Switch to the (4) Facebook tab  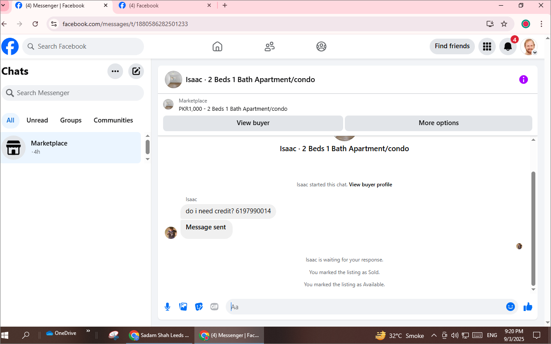(x=164, y=6)
